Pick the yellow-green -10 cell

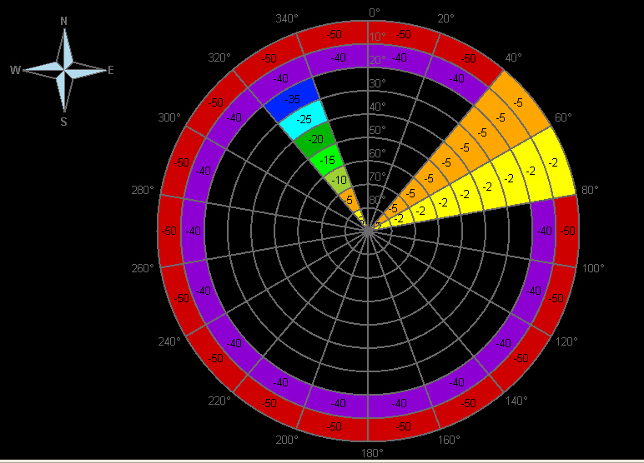pyautogui.click(x=339, y=179)
